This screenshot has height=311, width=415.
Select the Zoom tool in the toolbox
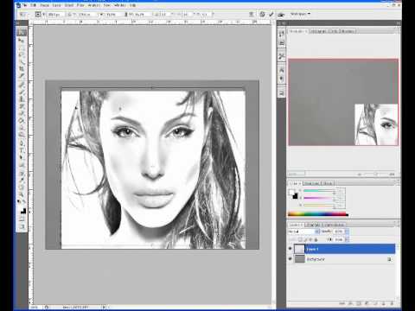22,194
